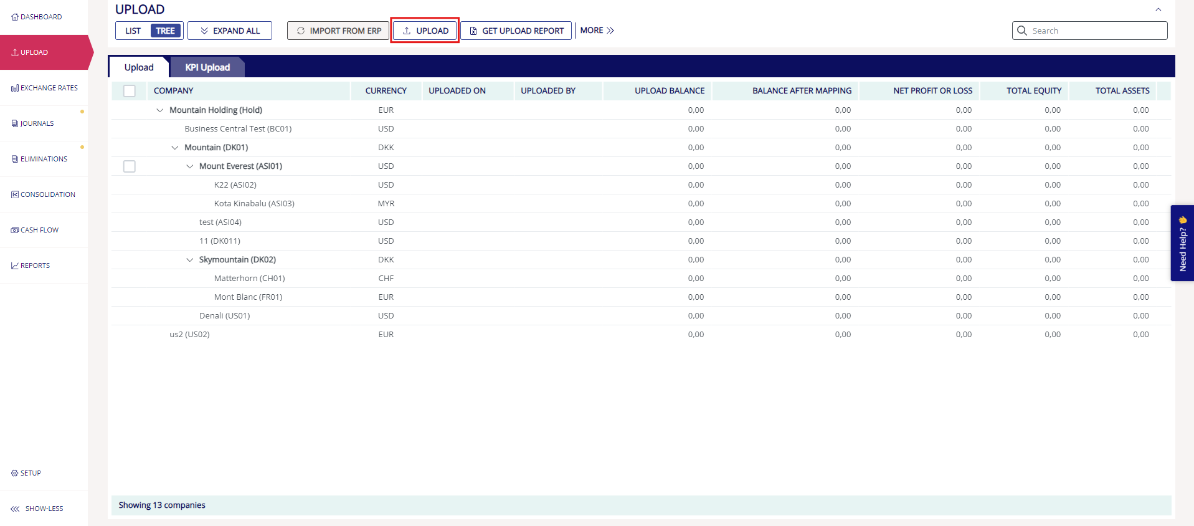Open Eliminations in the sidebar

click(44, 159)
